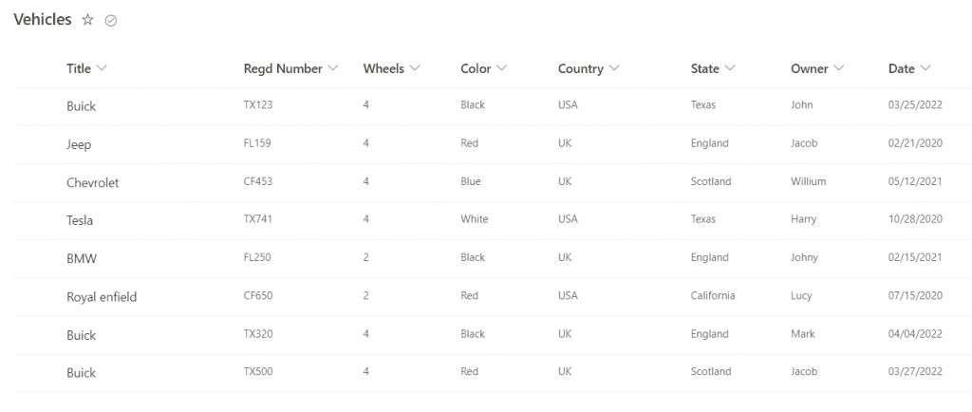
Task: Click the California state cell
Action: pyautogui.click(x=713, y=295)
